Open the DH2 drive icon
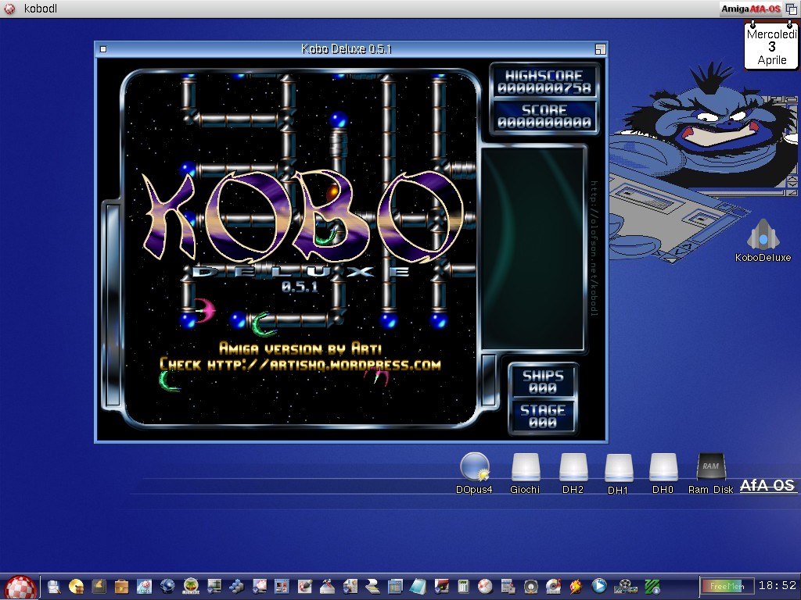801x600 pixels. pyautogui.click(x=573, y=467)
